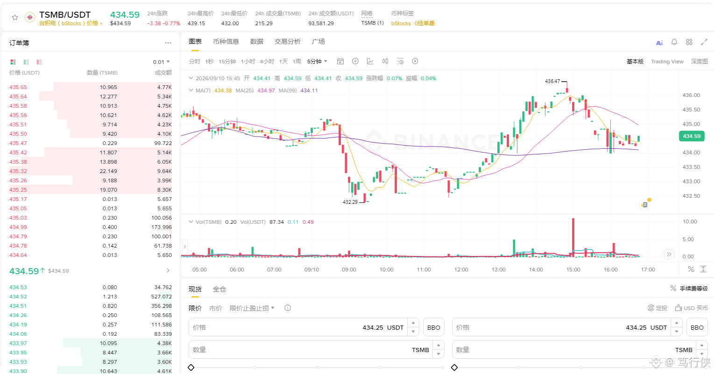Screen dimensions: 714x374
Task: Open the 0.01 price precision dropdown
Action: (x=162, y=62)
